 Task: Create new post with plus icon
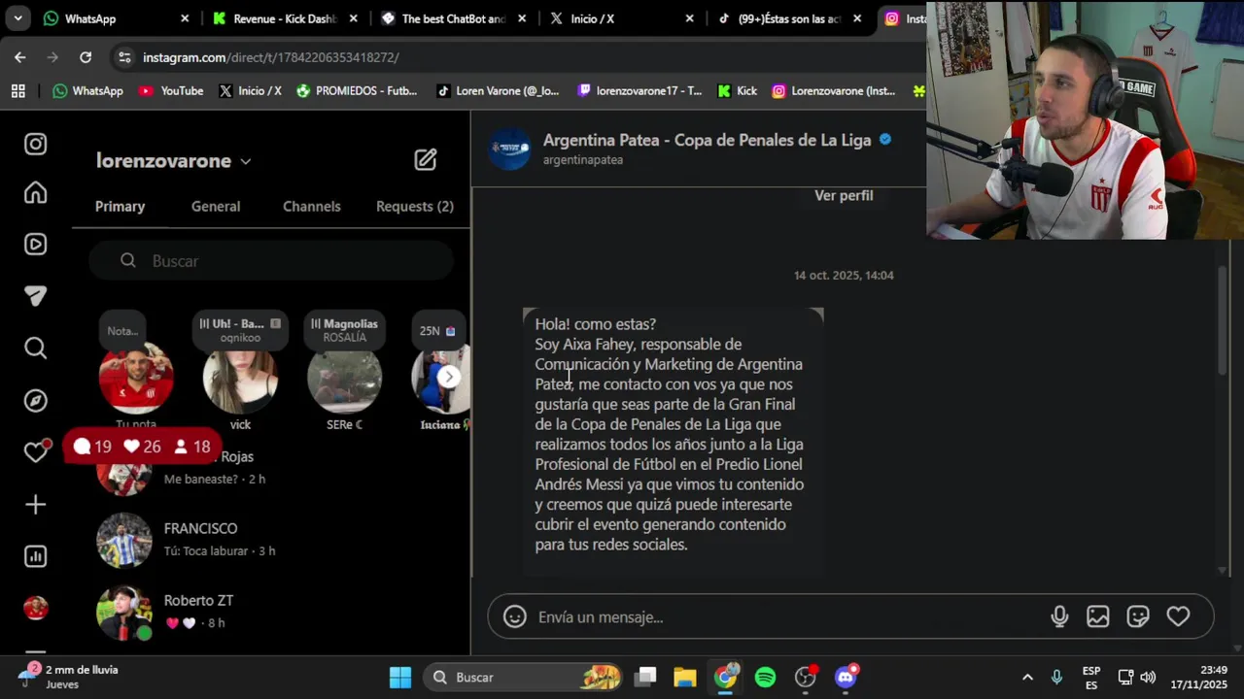tap(36, 504)
